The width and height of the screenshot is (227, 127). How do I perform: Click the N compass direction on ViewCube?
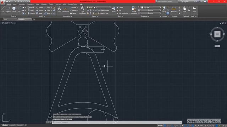click(x=217, y=28)
